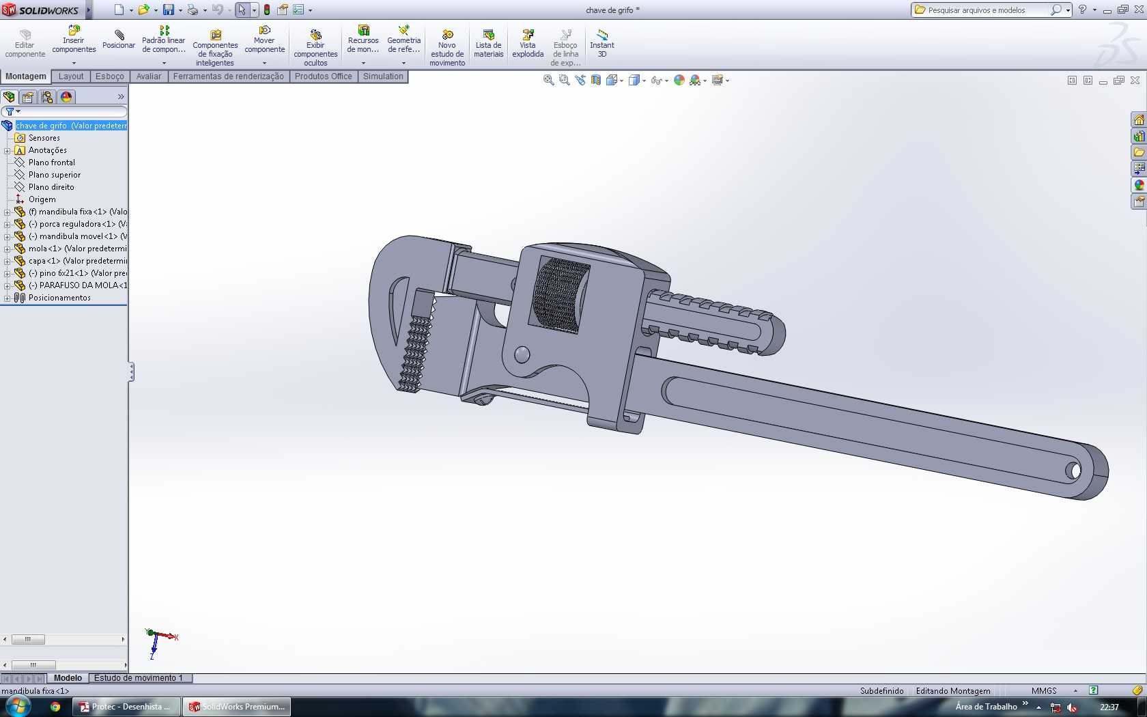The height and width of the screenshot is (717, 1147).
Task: Select Plano superior in the tree
Action: pyautogui.click(x=55, y=175)
